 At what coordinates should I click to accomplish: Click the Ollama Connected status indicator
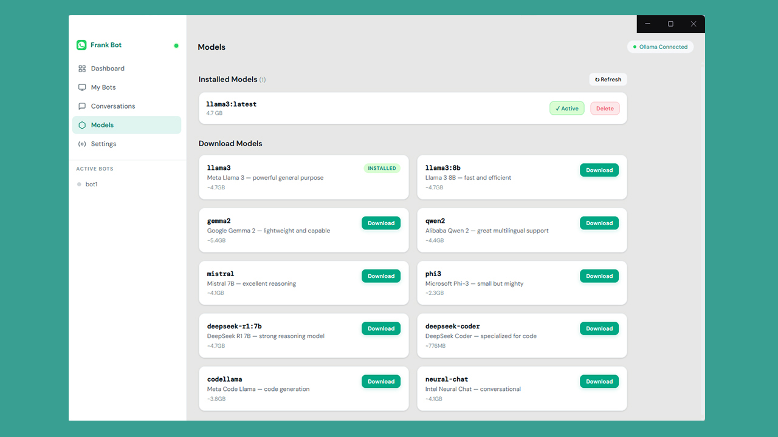pos(660,47)
